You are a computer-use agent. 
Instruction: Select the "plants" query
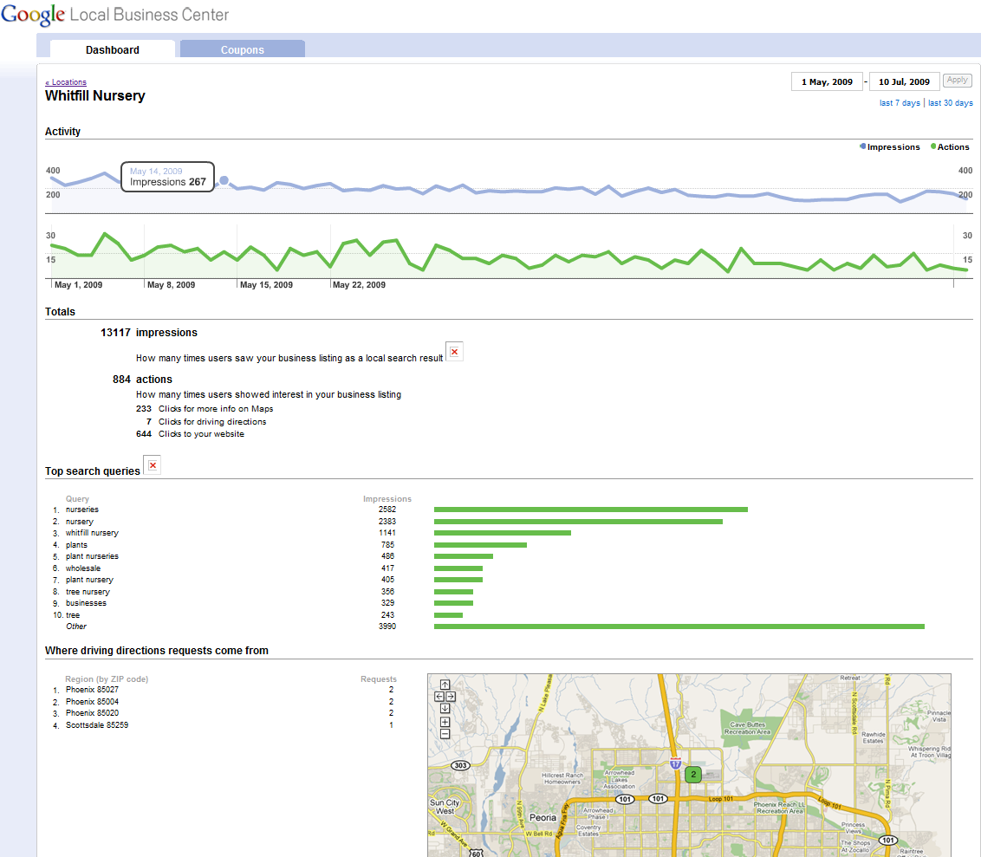point(76,545)
